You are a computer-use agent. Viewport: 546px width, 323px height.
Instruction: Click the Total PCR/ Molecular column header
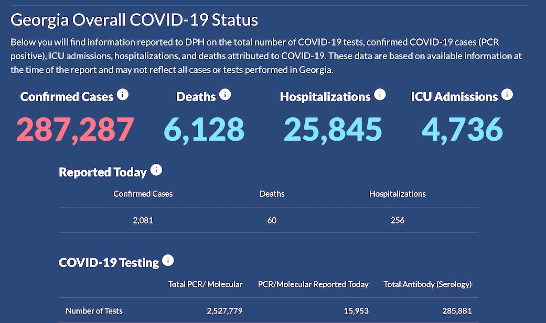pyautogui.click(x=205, y=284)
